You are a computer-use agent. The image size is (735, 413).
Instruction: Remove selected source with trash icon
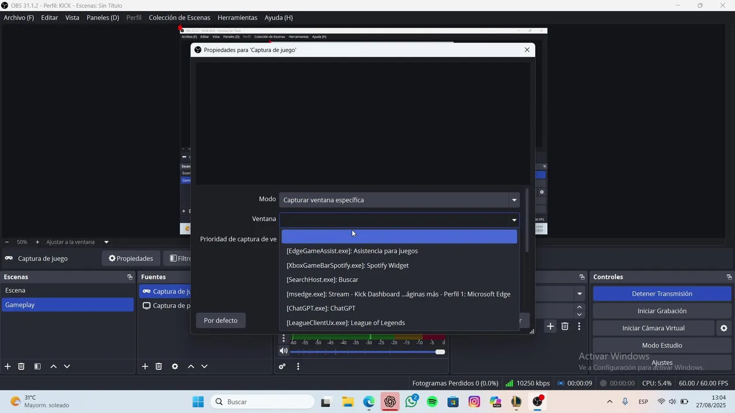pos(159,367)
